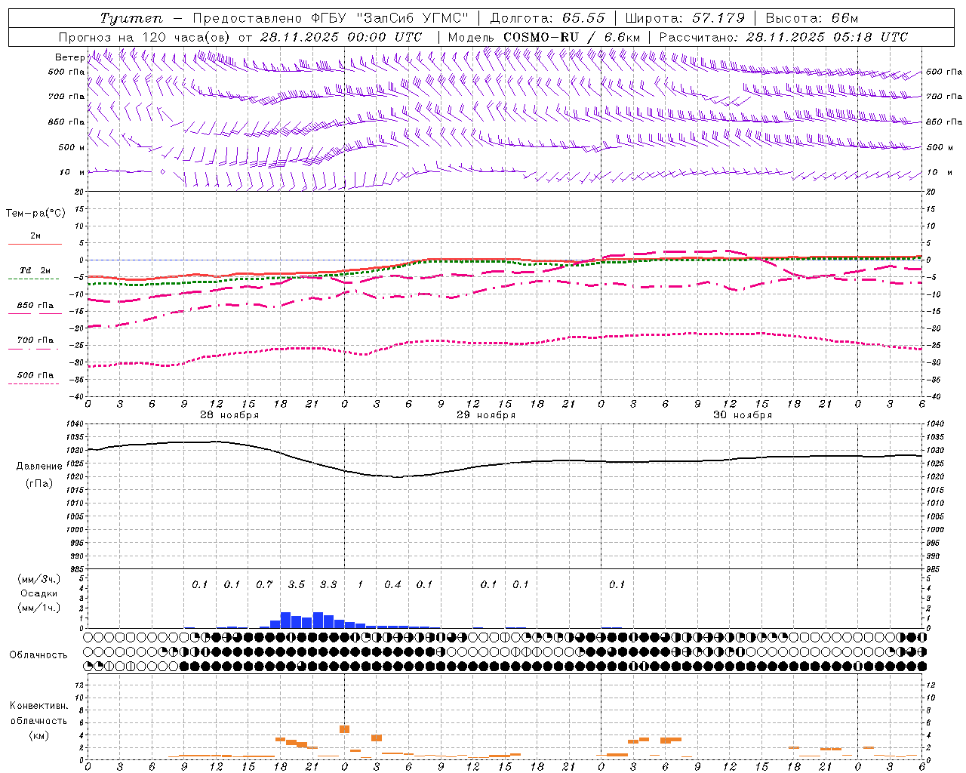The width and height of the screenshot is (966, 773).
Task: Click the "Tyumen" station title
Action: (x=131, y=18)
